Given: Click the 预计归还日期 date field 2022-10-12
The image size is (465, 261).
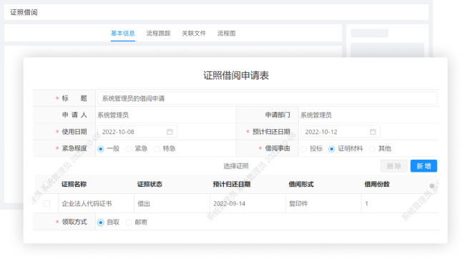Looking at the screenshot, I should pyautogui.click(x=341, y=132).
